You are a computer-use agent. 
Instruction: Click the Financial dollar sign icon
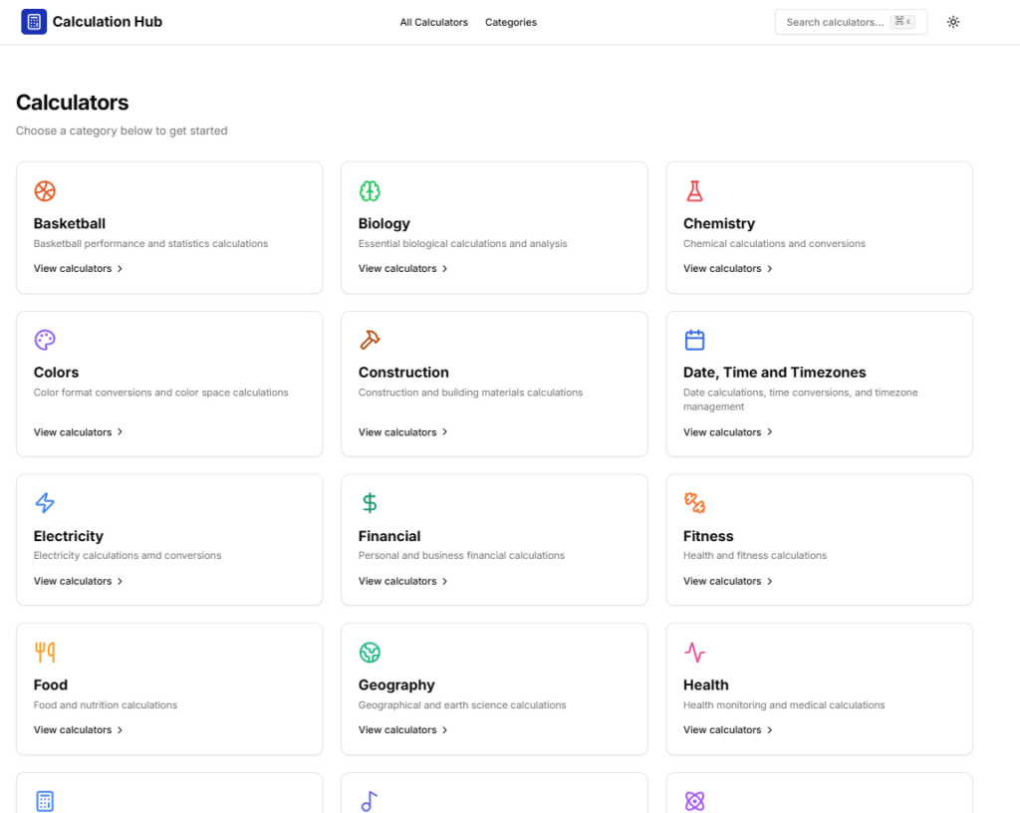click(x=370, y=503)
